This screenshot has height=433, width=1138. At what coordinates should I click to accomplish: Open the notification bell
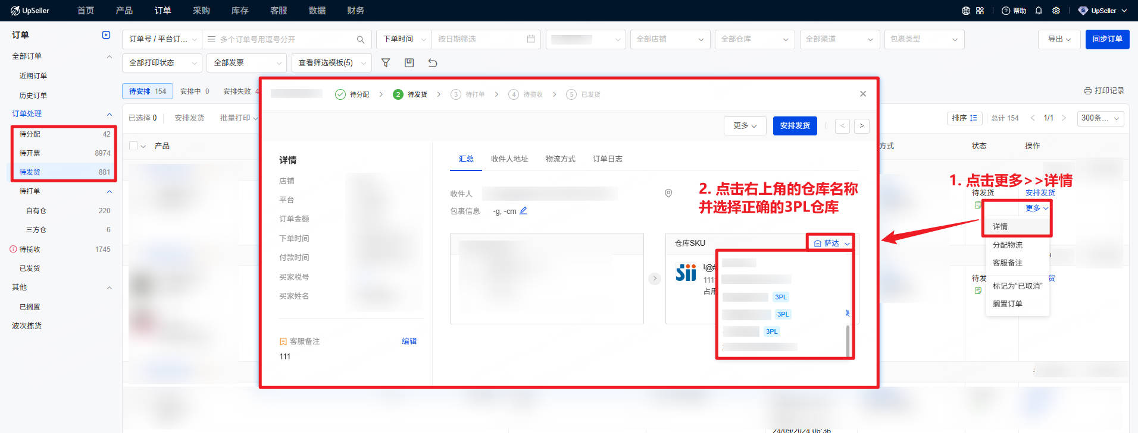(x=1039, y=11)
